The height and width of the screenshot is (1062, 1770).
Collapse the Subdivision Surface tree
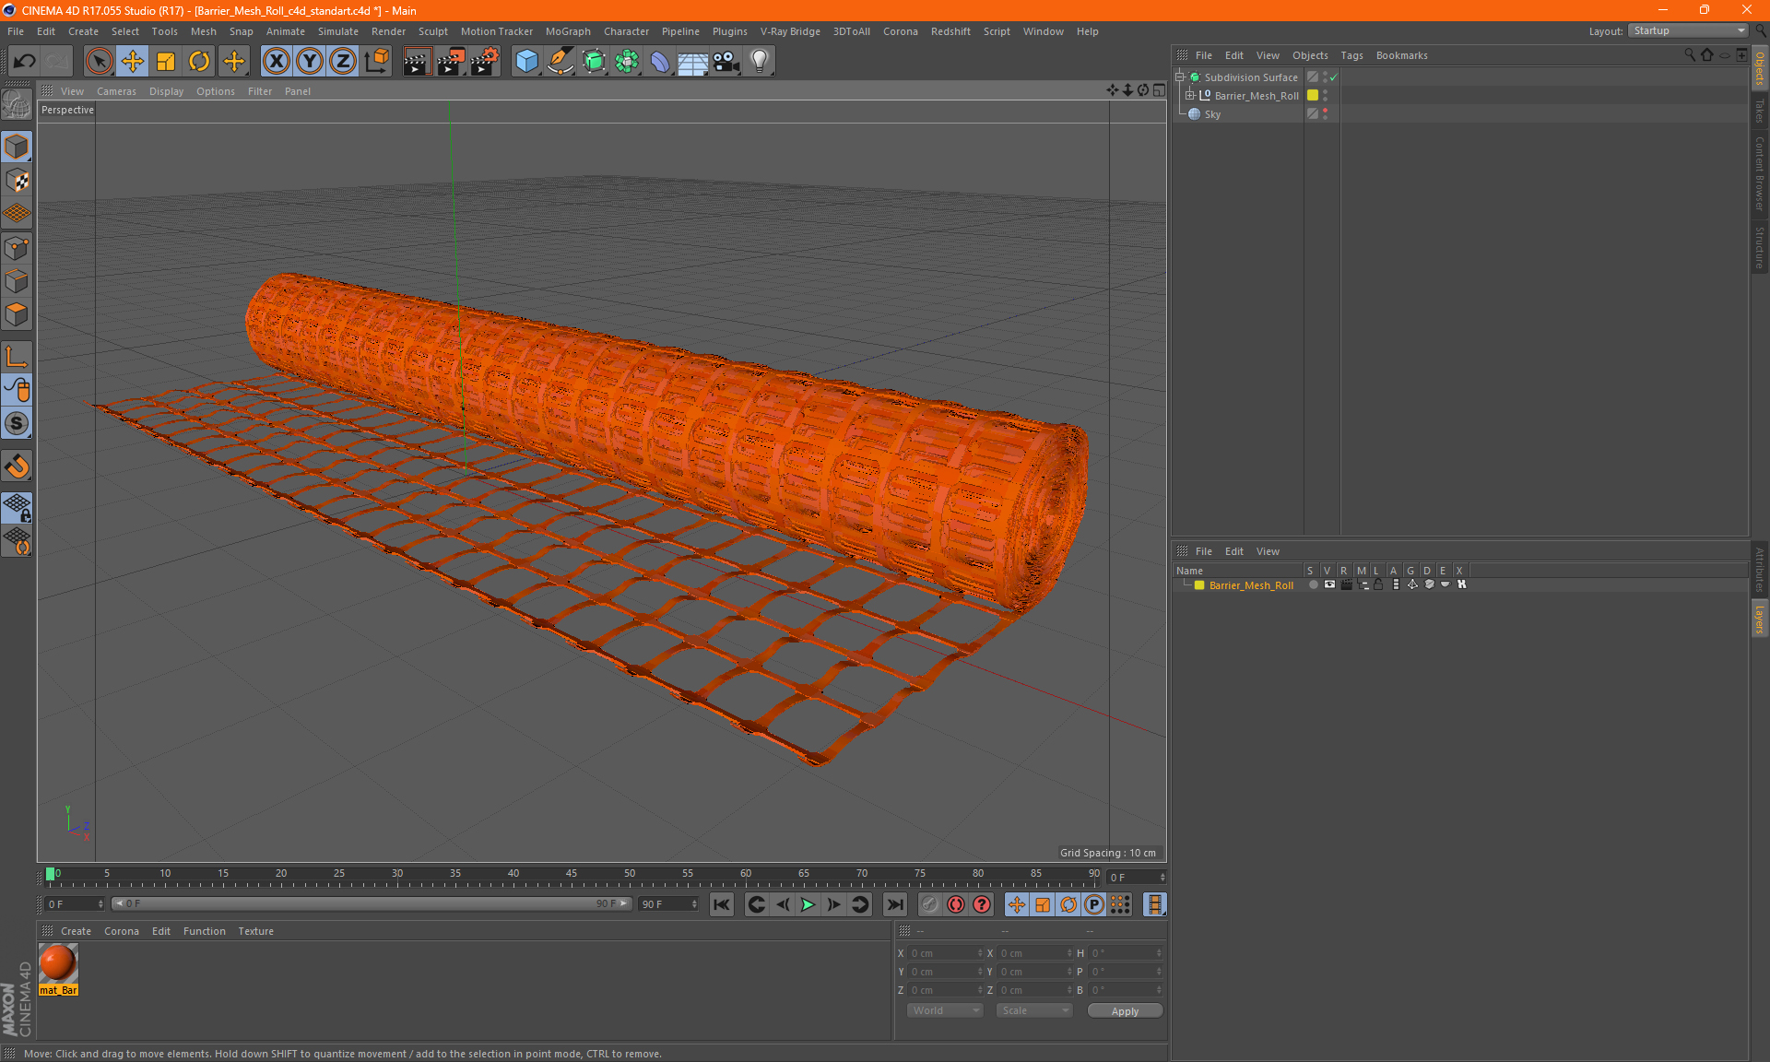pyautogui.click(x=1179, y=77)
